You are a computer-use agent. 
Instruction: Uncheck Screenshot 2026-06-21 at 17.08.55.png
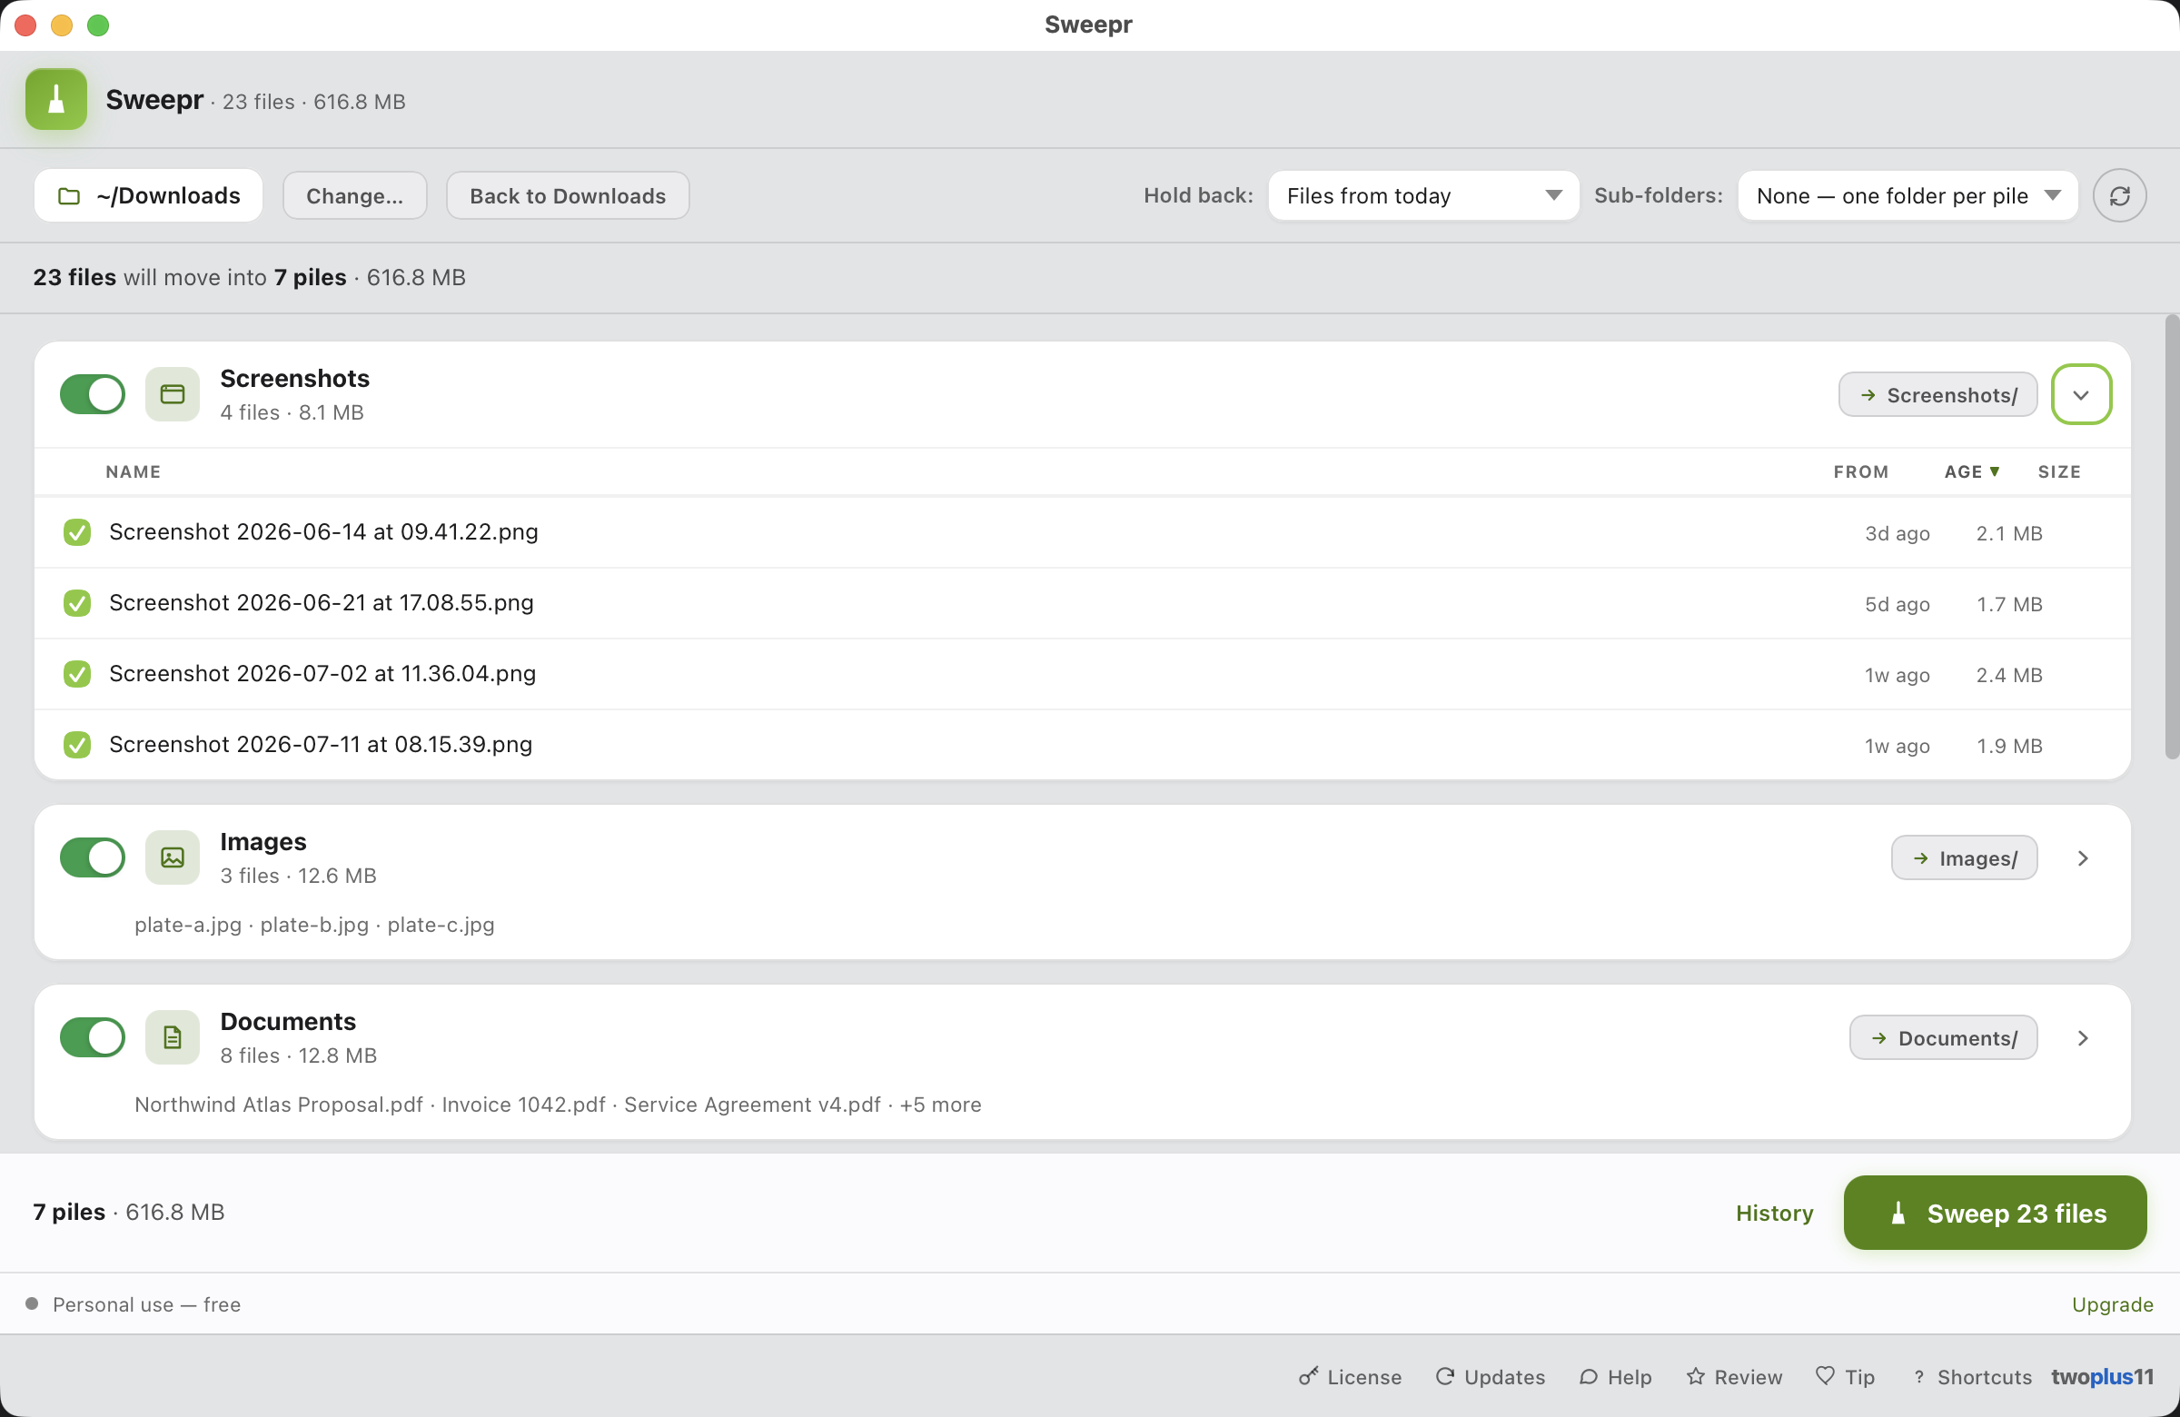coord(77,603)
